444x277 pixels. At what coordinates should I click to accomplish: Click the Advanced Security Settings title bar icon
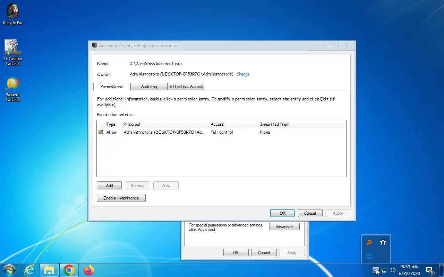[94, 45]
